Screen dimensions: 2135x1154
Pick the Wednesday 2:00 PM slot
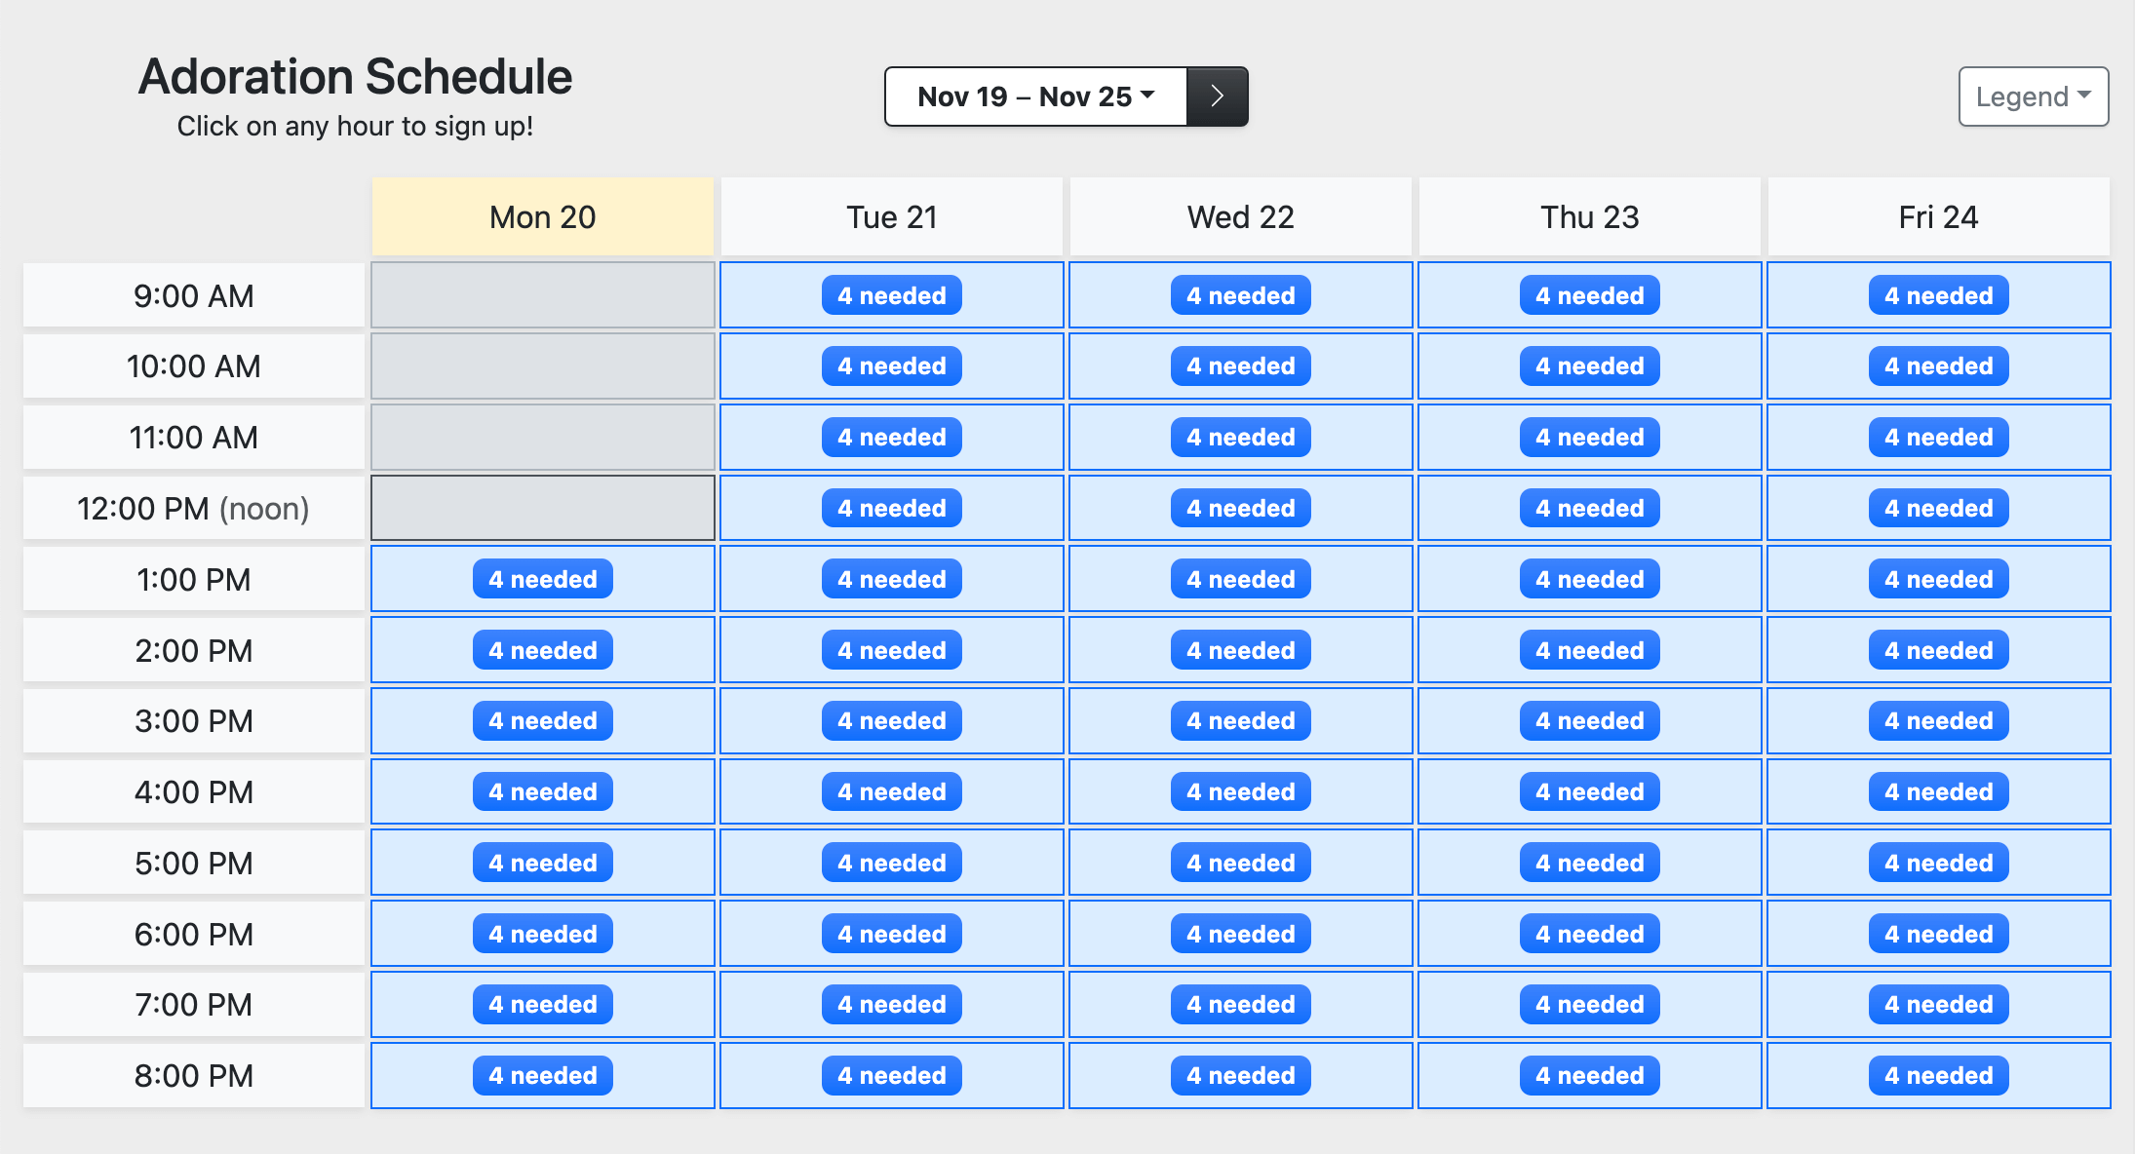(1240, 650)
